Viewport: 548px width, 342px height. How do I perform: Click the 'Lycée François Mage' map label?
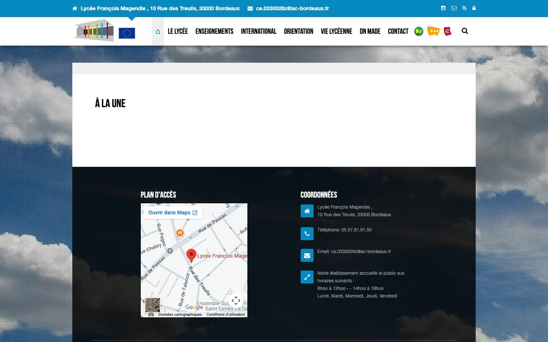pos(222,256)
